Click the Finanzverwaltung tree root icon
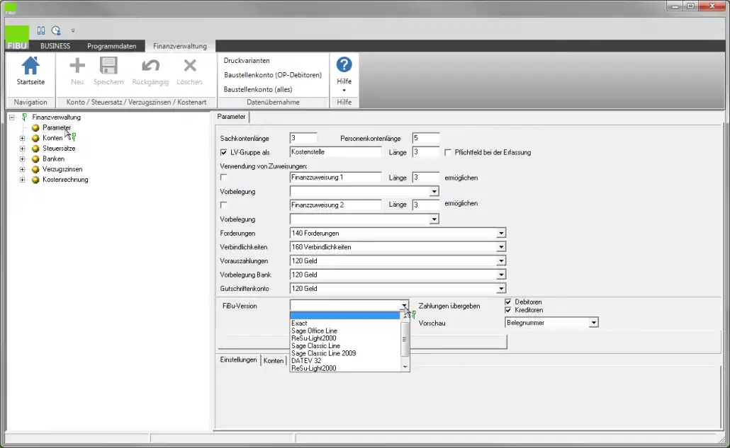The height and width of the screenshot is (448, 730). click(x=24, y=117)
